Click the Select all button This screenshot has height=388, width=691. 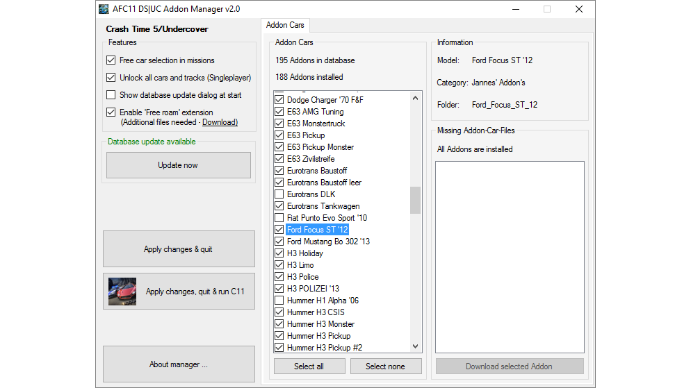(309, 366)
